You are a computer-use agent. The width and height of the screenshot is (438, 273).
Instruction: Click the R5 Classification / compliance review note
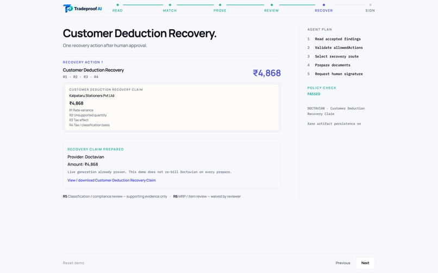coord(115,197)
